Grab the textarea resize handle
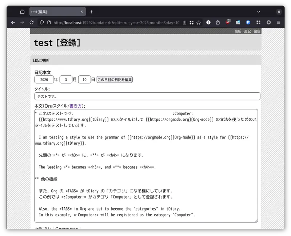Screen dimensions: 291x236 pyautogui.click(x=256, y=220)
